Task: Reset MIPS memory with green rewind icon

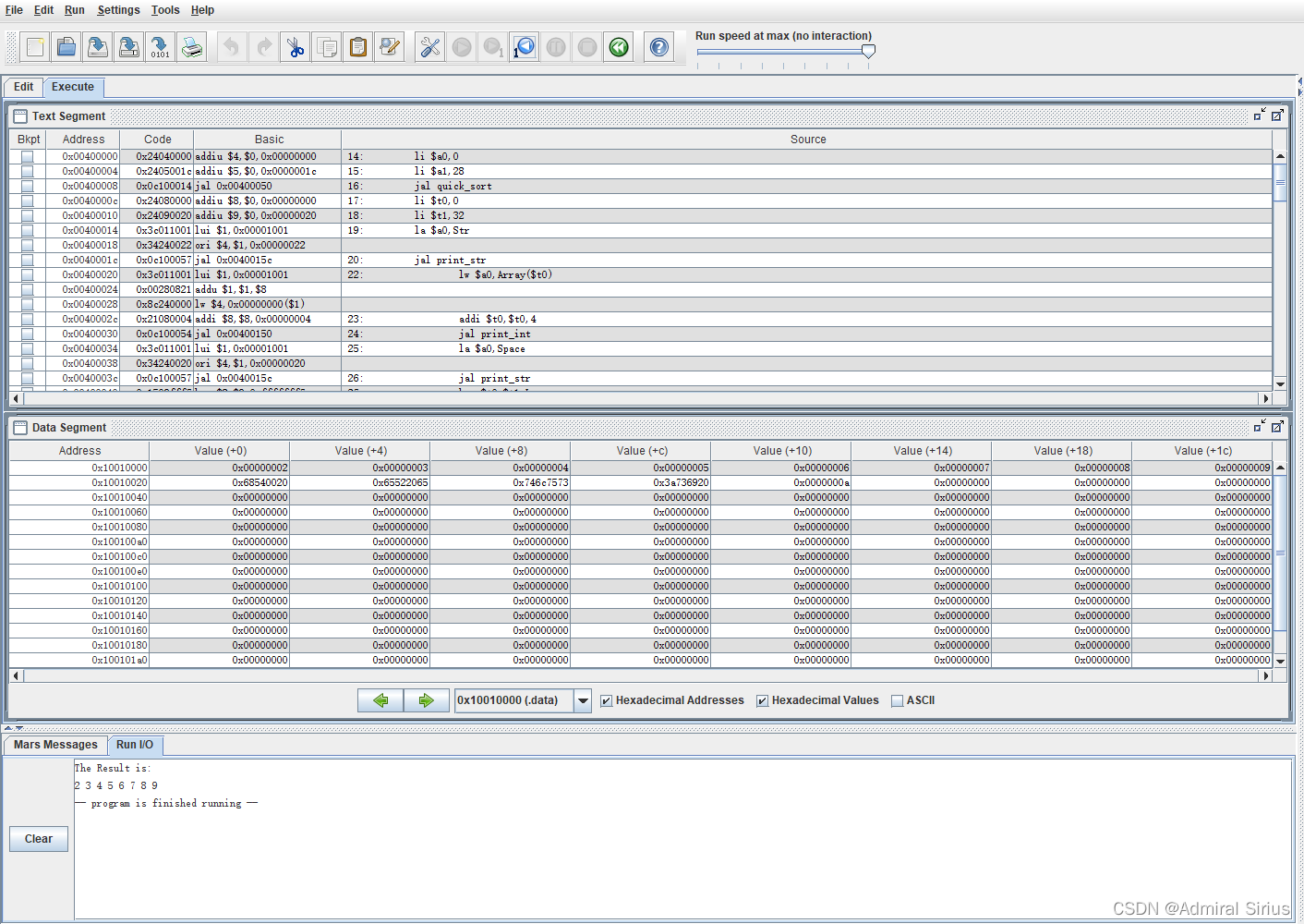Action: click(x=619, y=47)
